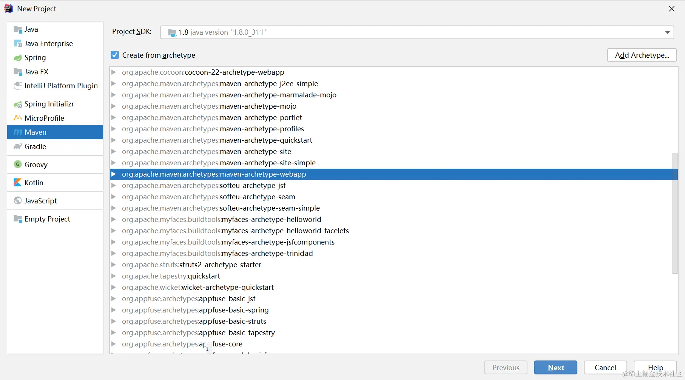Expand the selected maven-archetype-webapp node
This screenshot has width=685, height=380.
click(x=113, y=174)
